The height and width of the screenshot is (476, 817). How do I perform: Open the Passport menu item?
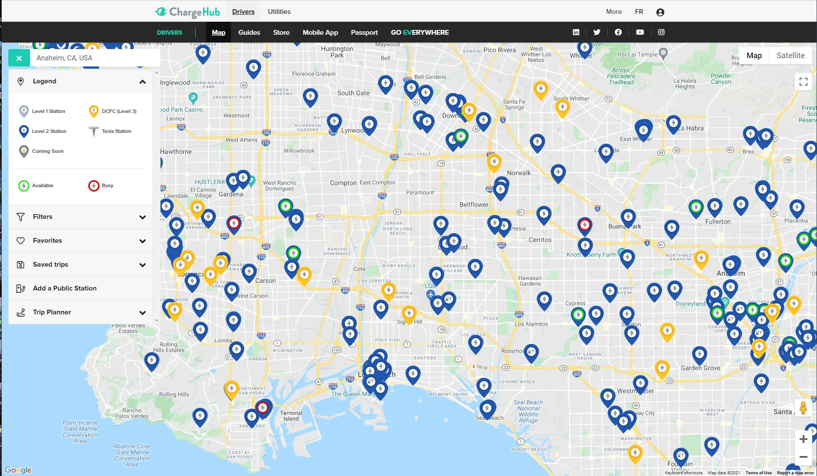364,33
